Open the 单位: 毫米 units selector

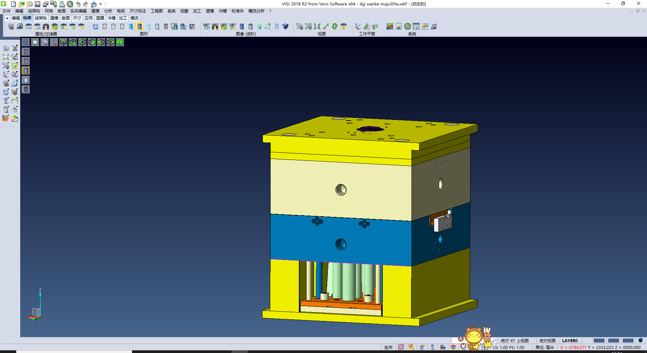pyautogui.click(x=545, y=347)
